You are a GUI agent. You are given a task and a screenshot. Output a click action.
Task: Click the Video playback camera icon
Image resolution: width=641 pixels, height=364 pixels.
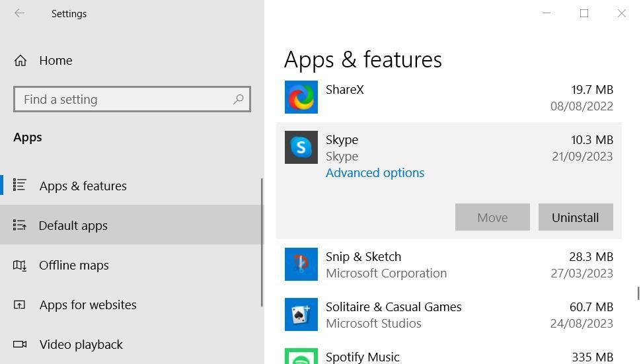20,344
